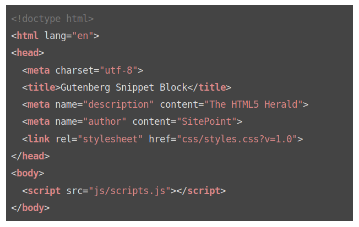Click the "stylesheet" rel value

110,139
